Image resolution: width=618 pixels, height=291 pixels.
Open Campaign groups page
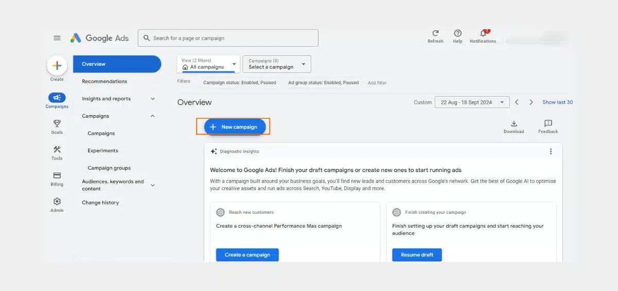click(x=109, y=168)
